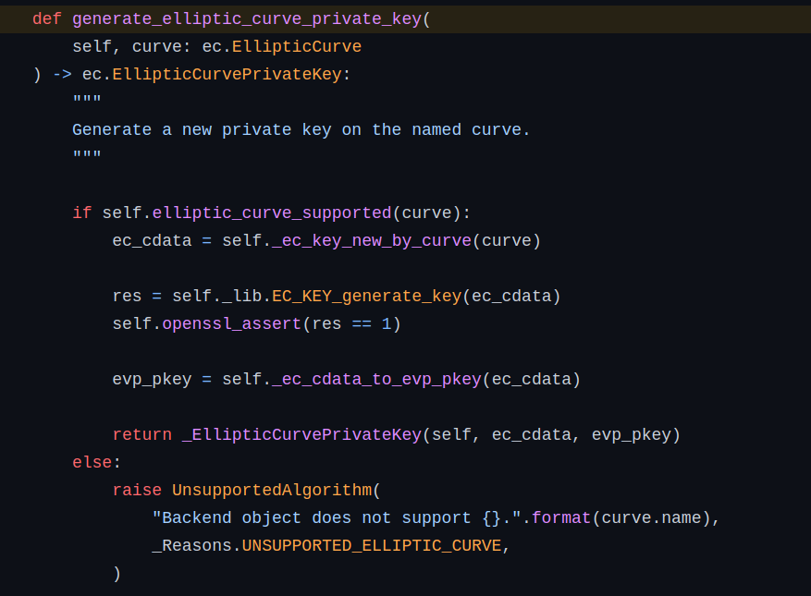Click the closing parenthesis on the last line
The width and height of the screenshot is (811, 596).
[117, 574]
